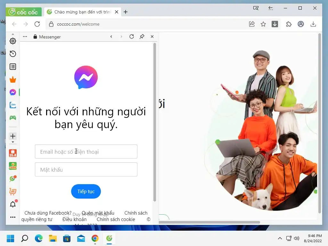328x246 pixels.
Task: Open the 25.8 shopping sale icon
Action: pyautogui.click(x=13, y=153)
